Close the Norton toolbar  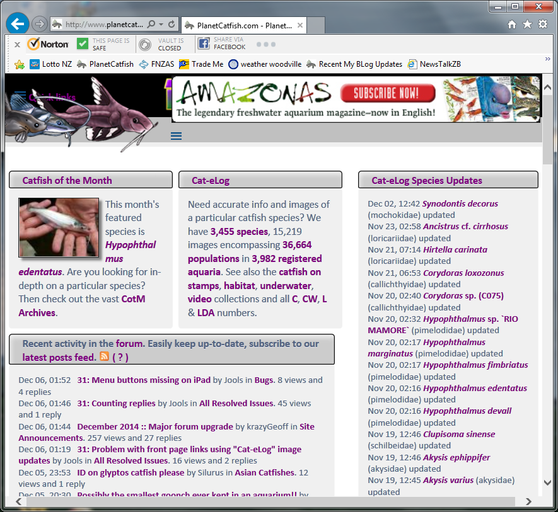click(17, 45)
